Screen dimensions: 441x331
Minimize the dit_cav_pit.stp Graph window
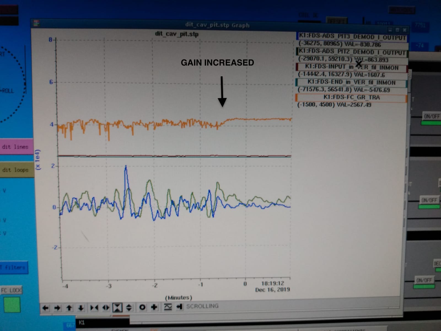click(390, 29)
